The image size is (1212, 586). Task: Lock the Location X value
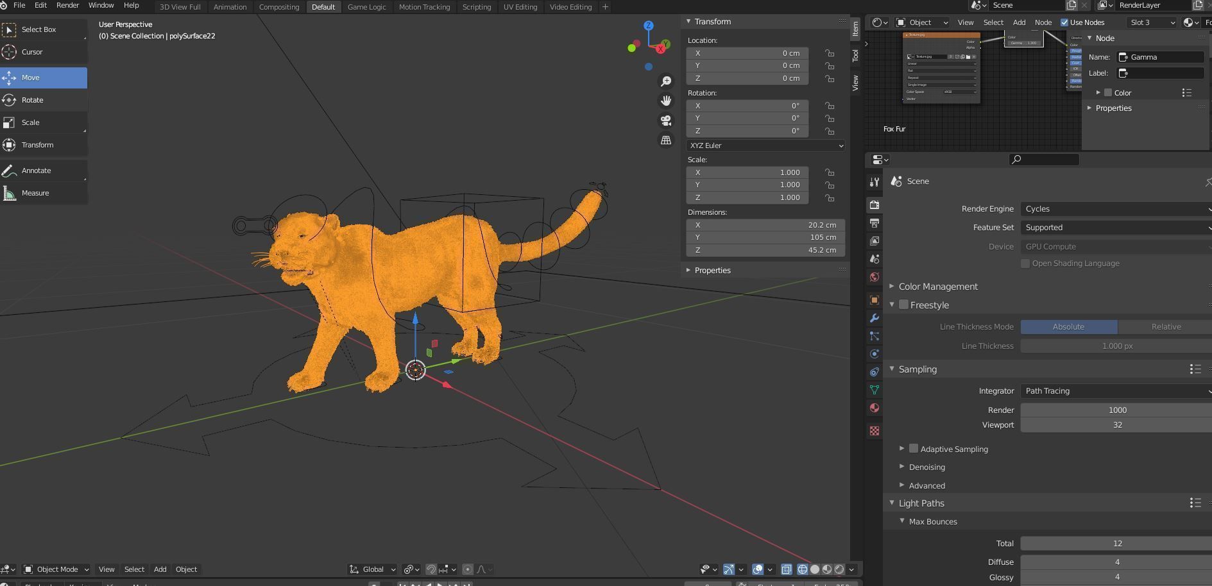pos(830,53)
